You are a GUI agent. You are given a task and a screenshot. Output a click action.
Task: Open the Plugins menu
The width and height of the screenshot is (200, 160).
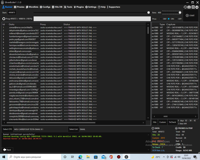pos(79,7)
